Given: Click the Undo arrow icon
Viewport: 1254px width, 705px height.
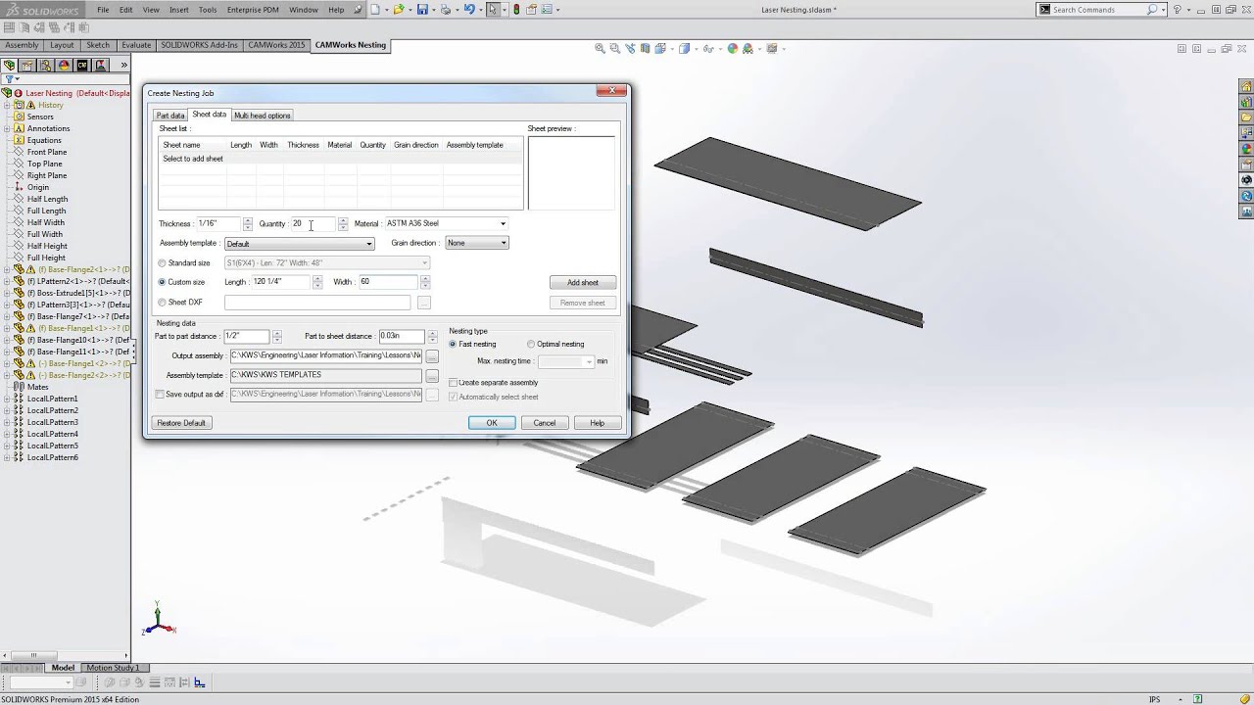Looking at the screenshot, I should coord(469,10).
